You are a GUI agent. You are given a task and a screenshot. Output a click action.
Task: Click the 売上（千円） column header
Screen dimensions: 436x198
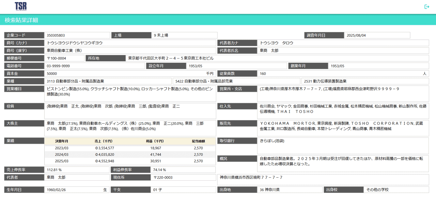coord(104,141)
